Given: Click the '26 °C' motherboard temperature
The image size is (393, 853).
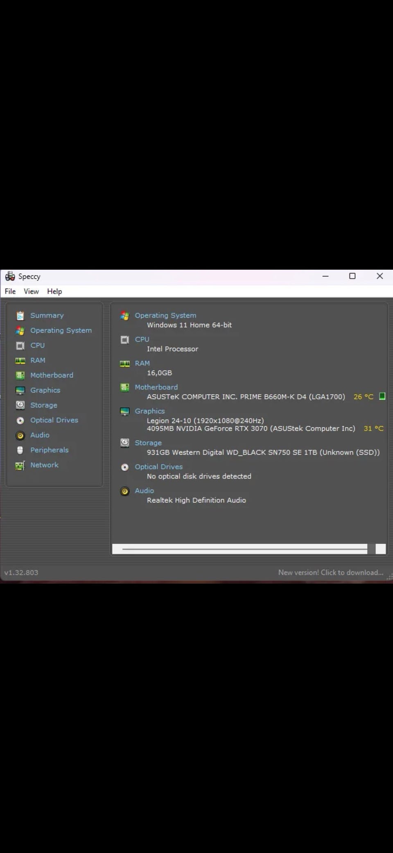Looking at the screenshot, I should click(364, 397).
